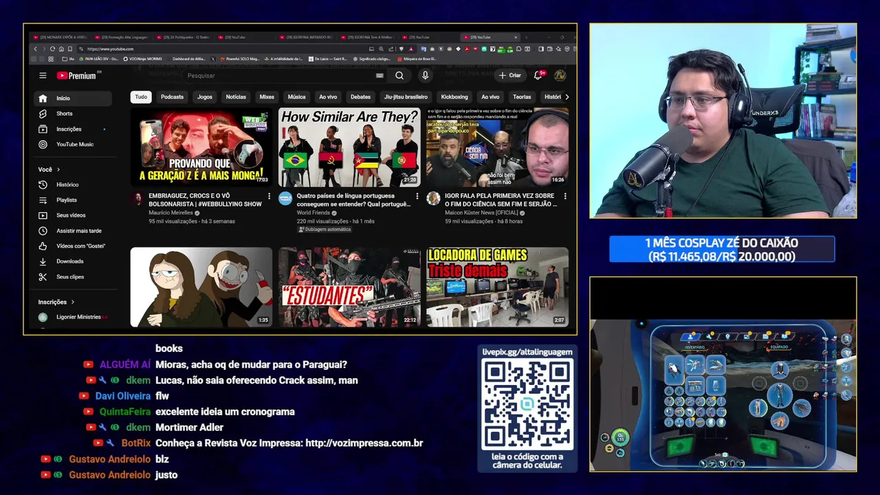Open Seus vídeos in sidebar
880x495 pixels.
coord(73,215)
